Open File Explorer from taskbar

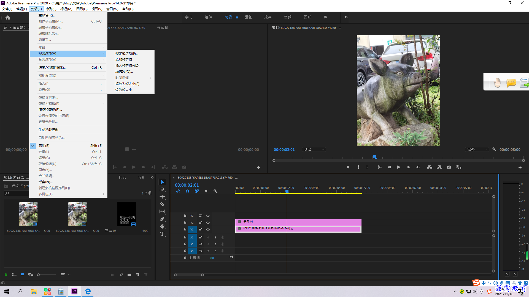click(34, 291)
